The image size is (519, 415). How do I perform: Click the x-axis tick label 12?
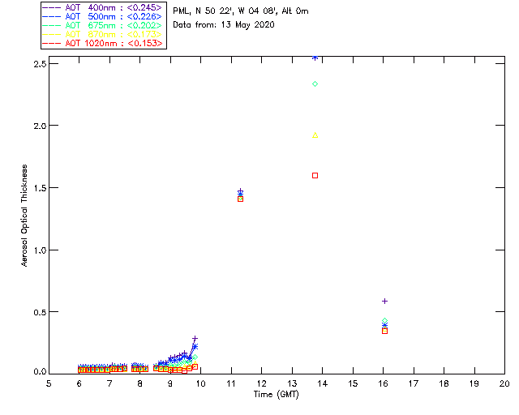click(x=261, y=383)
